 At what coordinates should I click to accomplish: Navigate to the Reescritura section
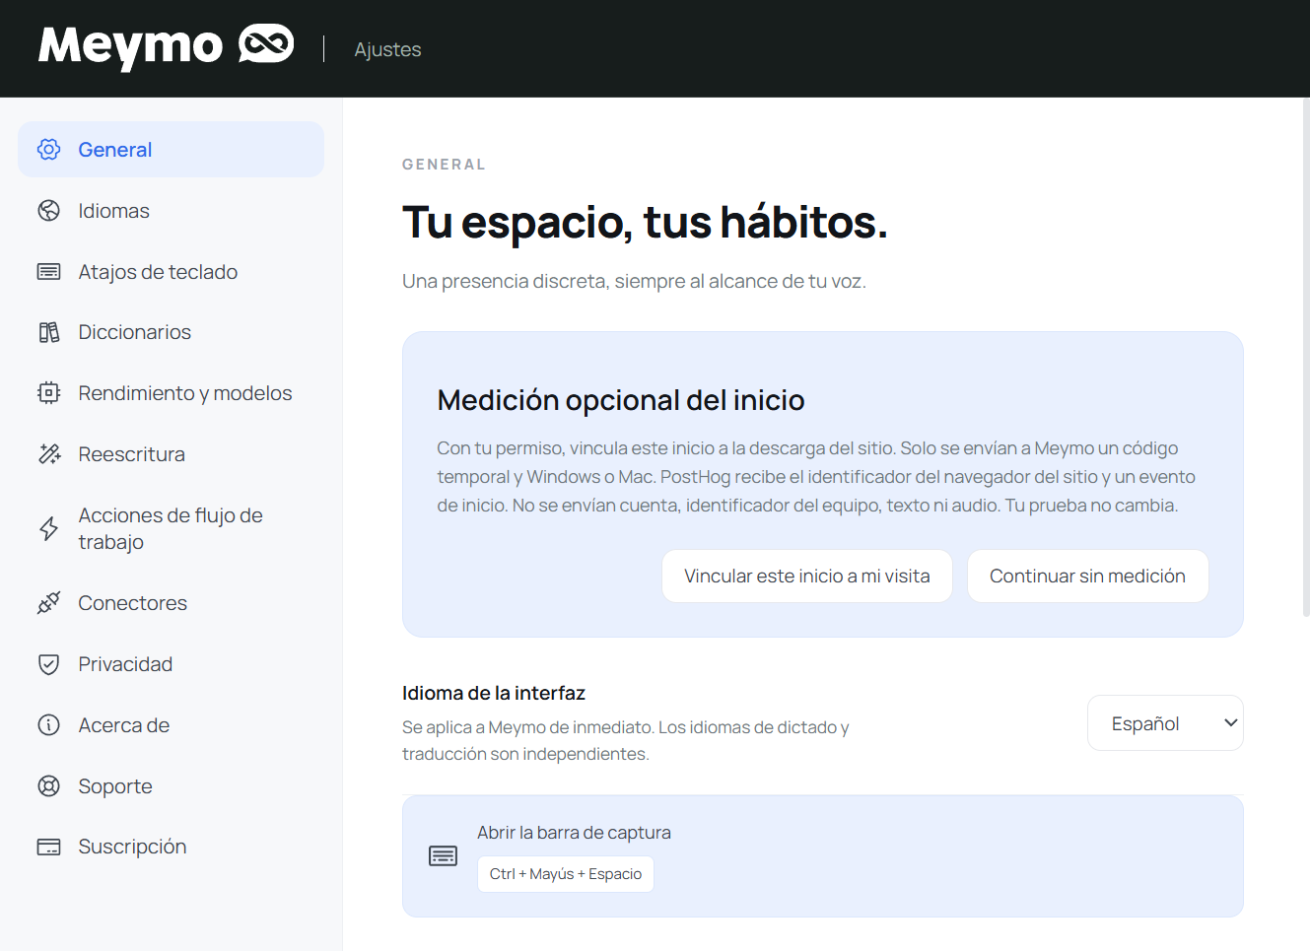(171, 454)
